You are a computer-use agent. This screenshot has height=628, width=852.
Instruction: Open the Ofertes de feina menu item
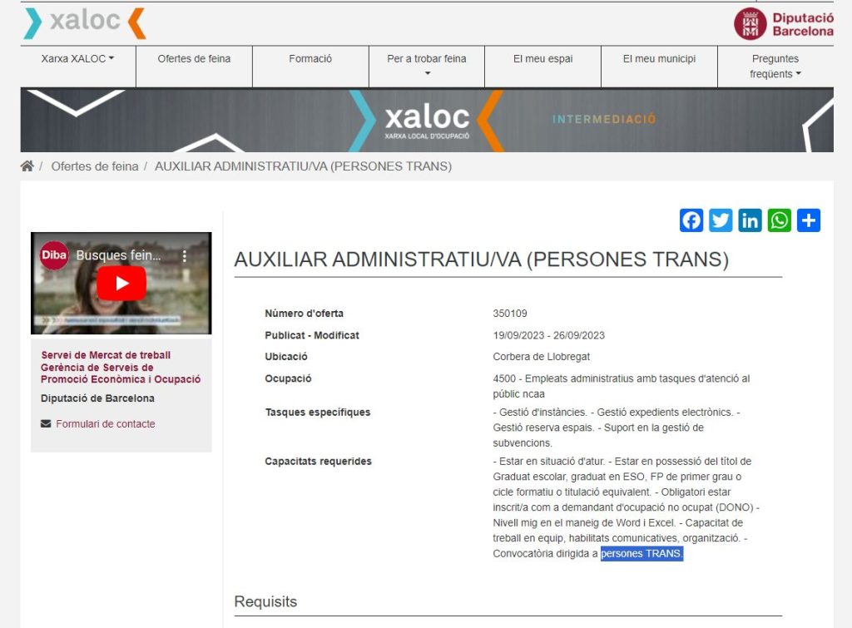point(194,59)
